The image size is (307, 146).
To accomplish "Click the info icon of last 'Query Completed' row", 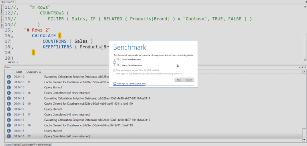I will pyautogui.click(x=9, y=136).
